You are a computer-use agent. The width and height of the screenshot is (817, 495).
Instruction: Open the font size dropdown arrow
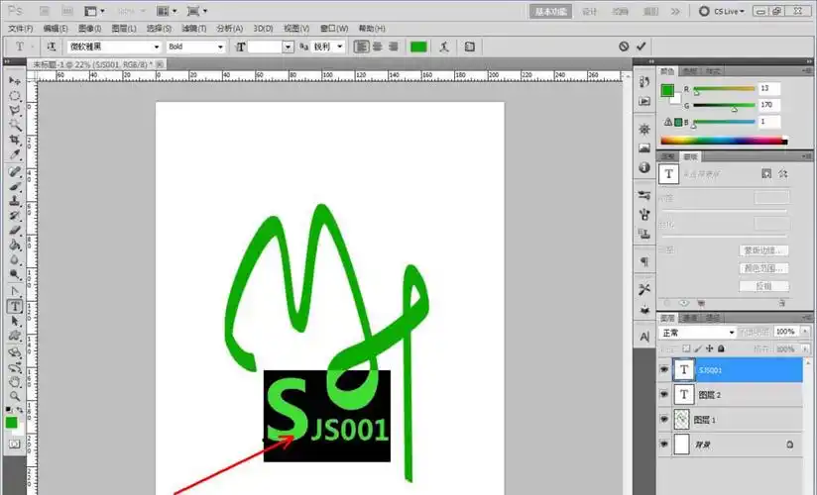tap(289, 47)
